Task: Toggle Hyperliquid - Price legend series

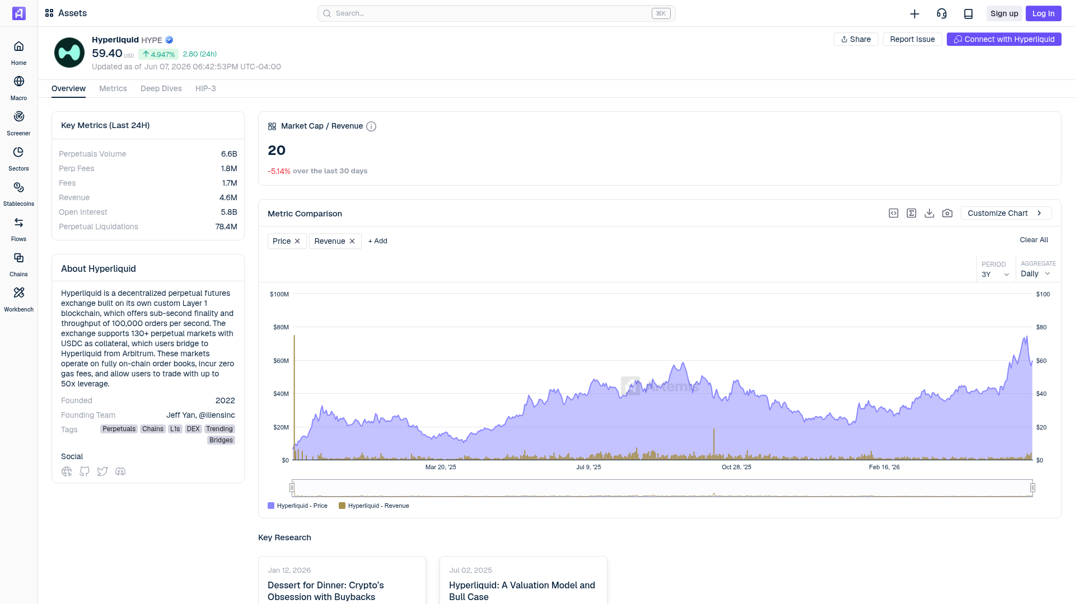Action: (297, 506)
